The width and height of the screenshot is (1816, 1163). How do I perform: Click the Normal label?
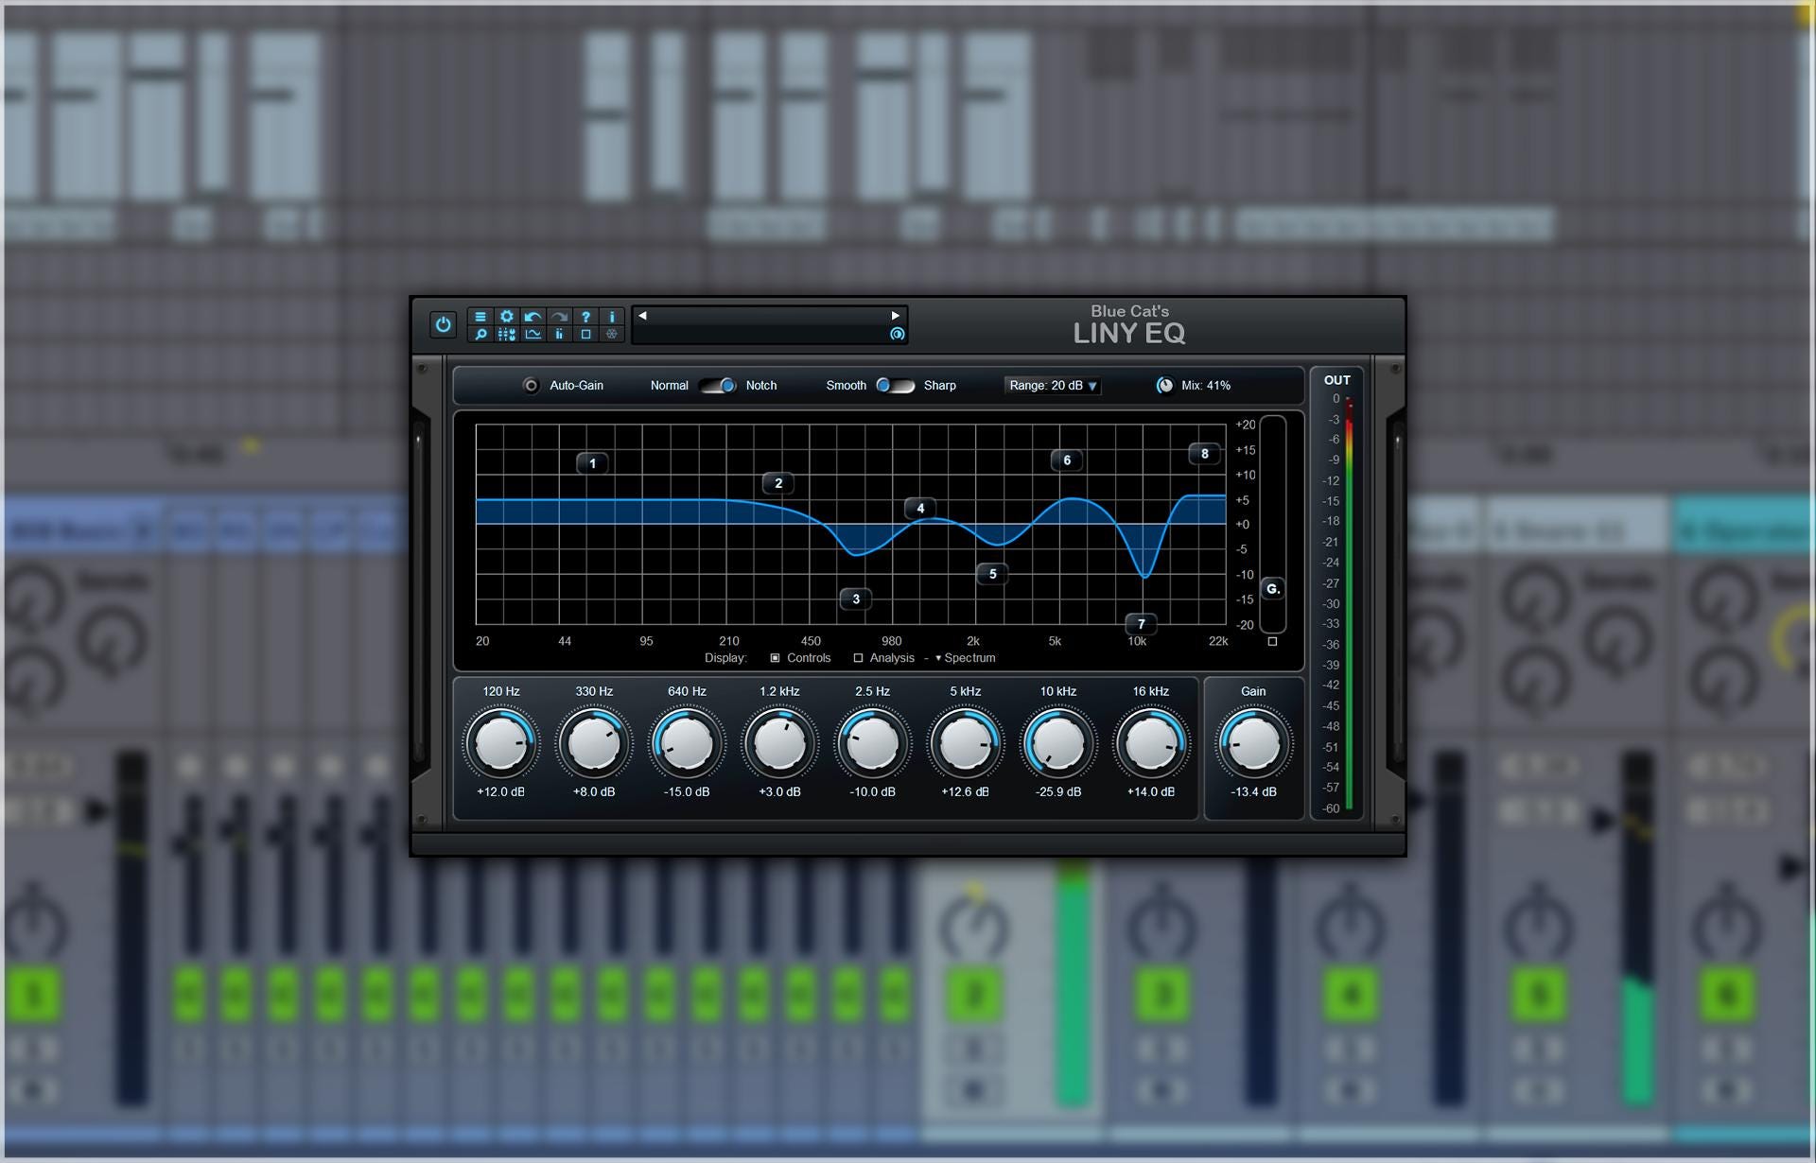coord(670,386)
